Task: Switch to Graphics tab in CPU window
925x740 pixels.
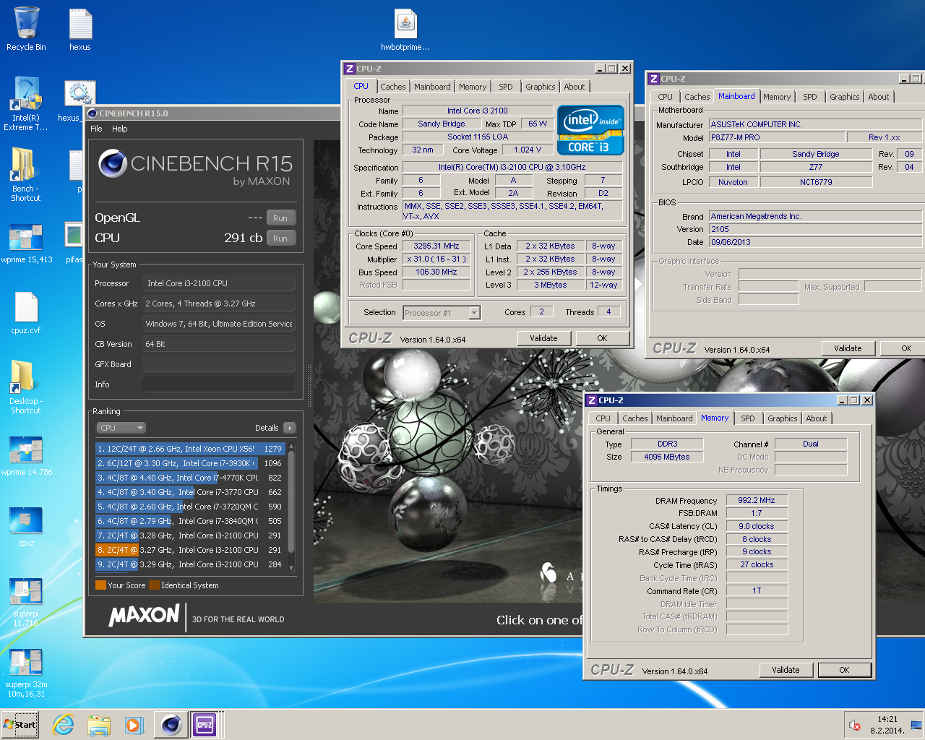Action: (541, 87)
